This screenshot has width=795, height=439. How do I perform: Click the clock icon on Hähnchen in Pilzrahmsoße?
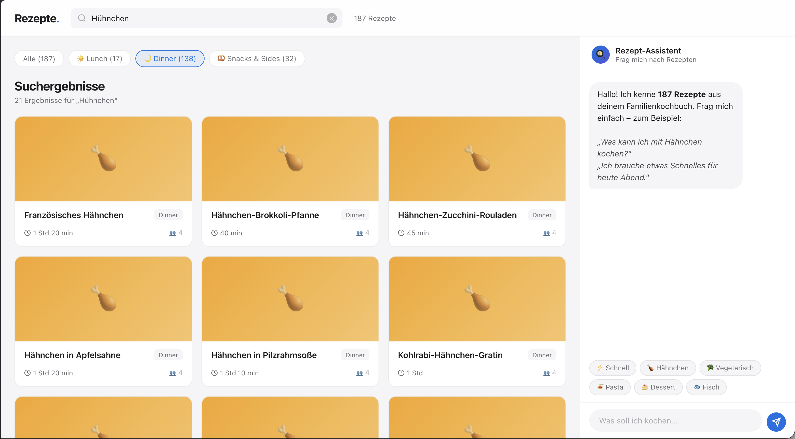coord(214,373)
